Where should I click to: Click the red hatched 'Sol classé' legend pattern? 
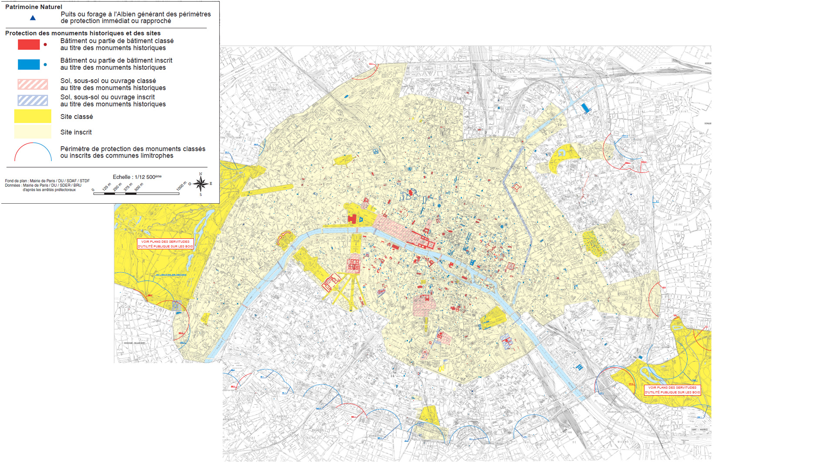pos(33,84)
